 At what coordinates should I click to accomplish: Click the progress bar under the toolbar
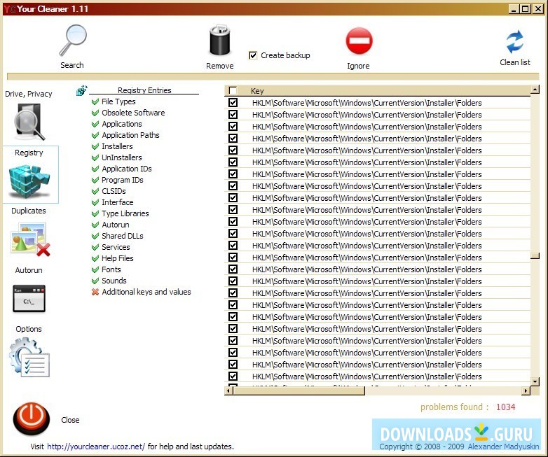coord(273,76)
